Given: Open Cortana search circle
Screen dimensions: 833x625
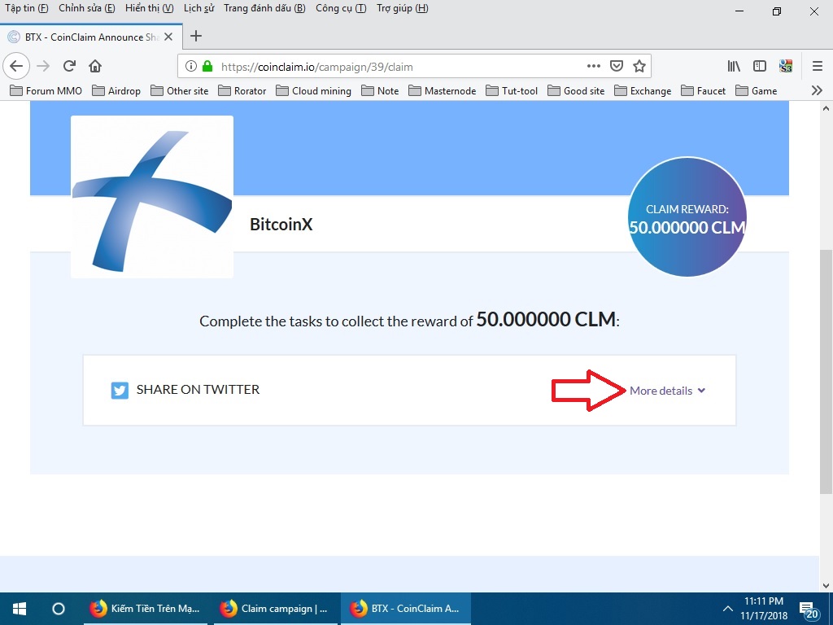Looking at the screenshot, I should [59, 609].
